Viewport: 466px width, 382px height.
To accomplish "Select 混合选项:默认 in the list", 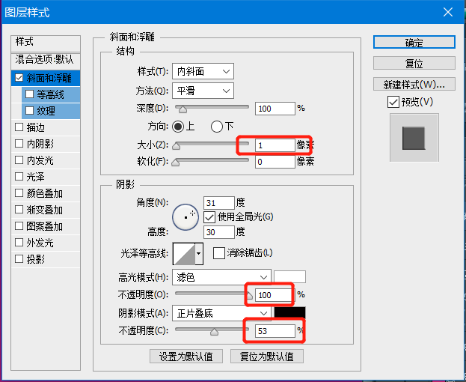I will pos(46,61).
